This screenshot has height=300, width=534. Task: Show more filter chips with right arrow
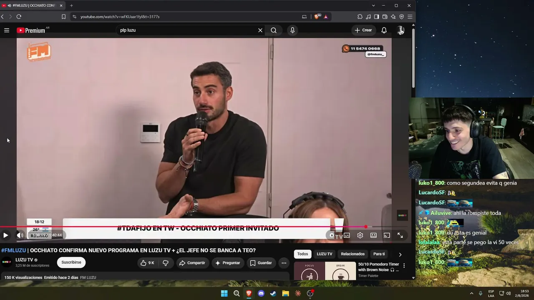click(400, 255)
